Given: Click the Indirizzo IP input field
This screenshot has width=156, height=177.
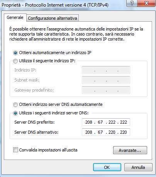Looking at the screenshot, I should (106, 70).
